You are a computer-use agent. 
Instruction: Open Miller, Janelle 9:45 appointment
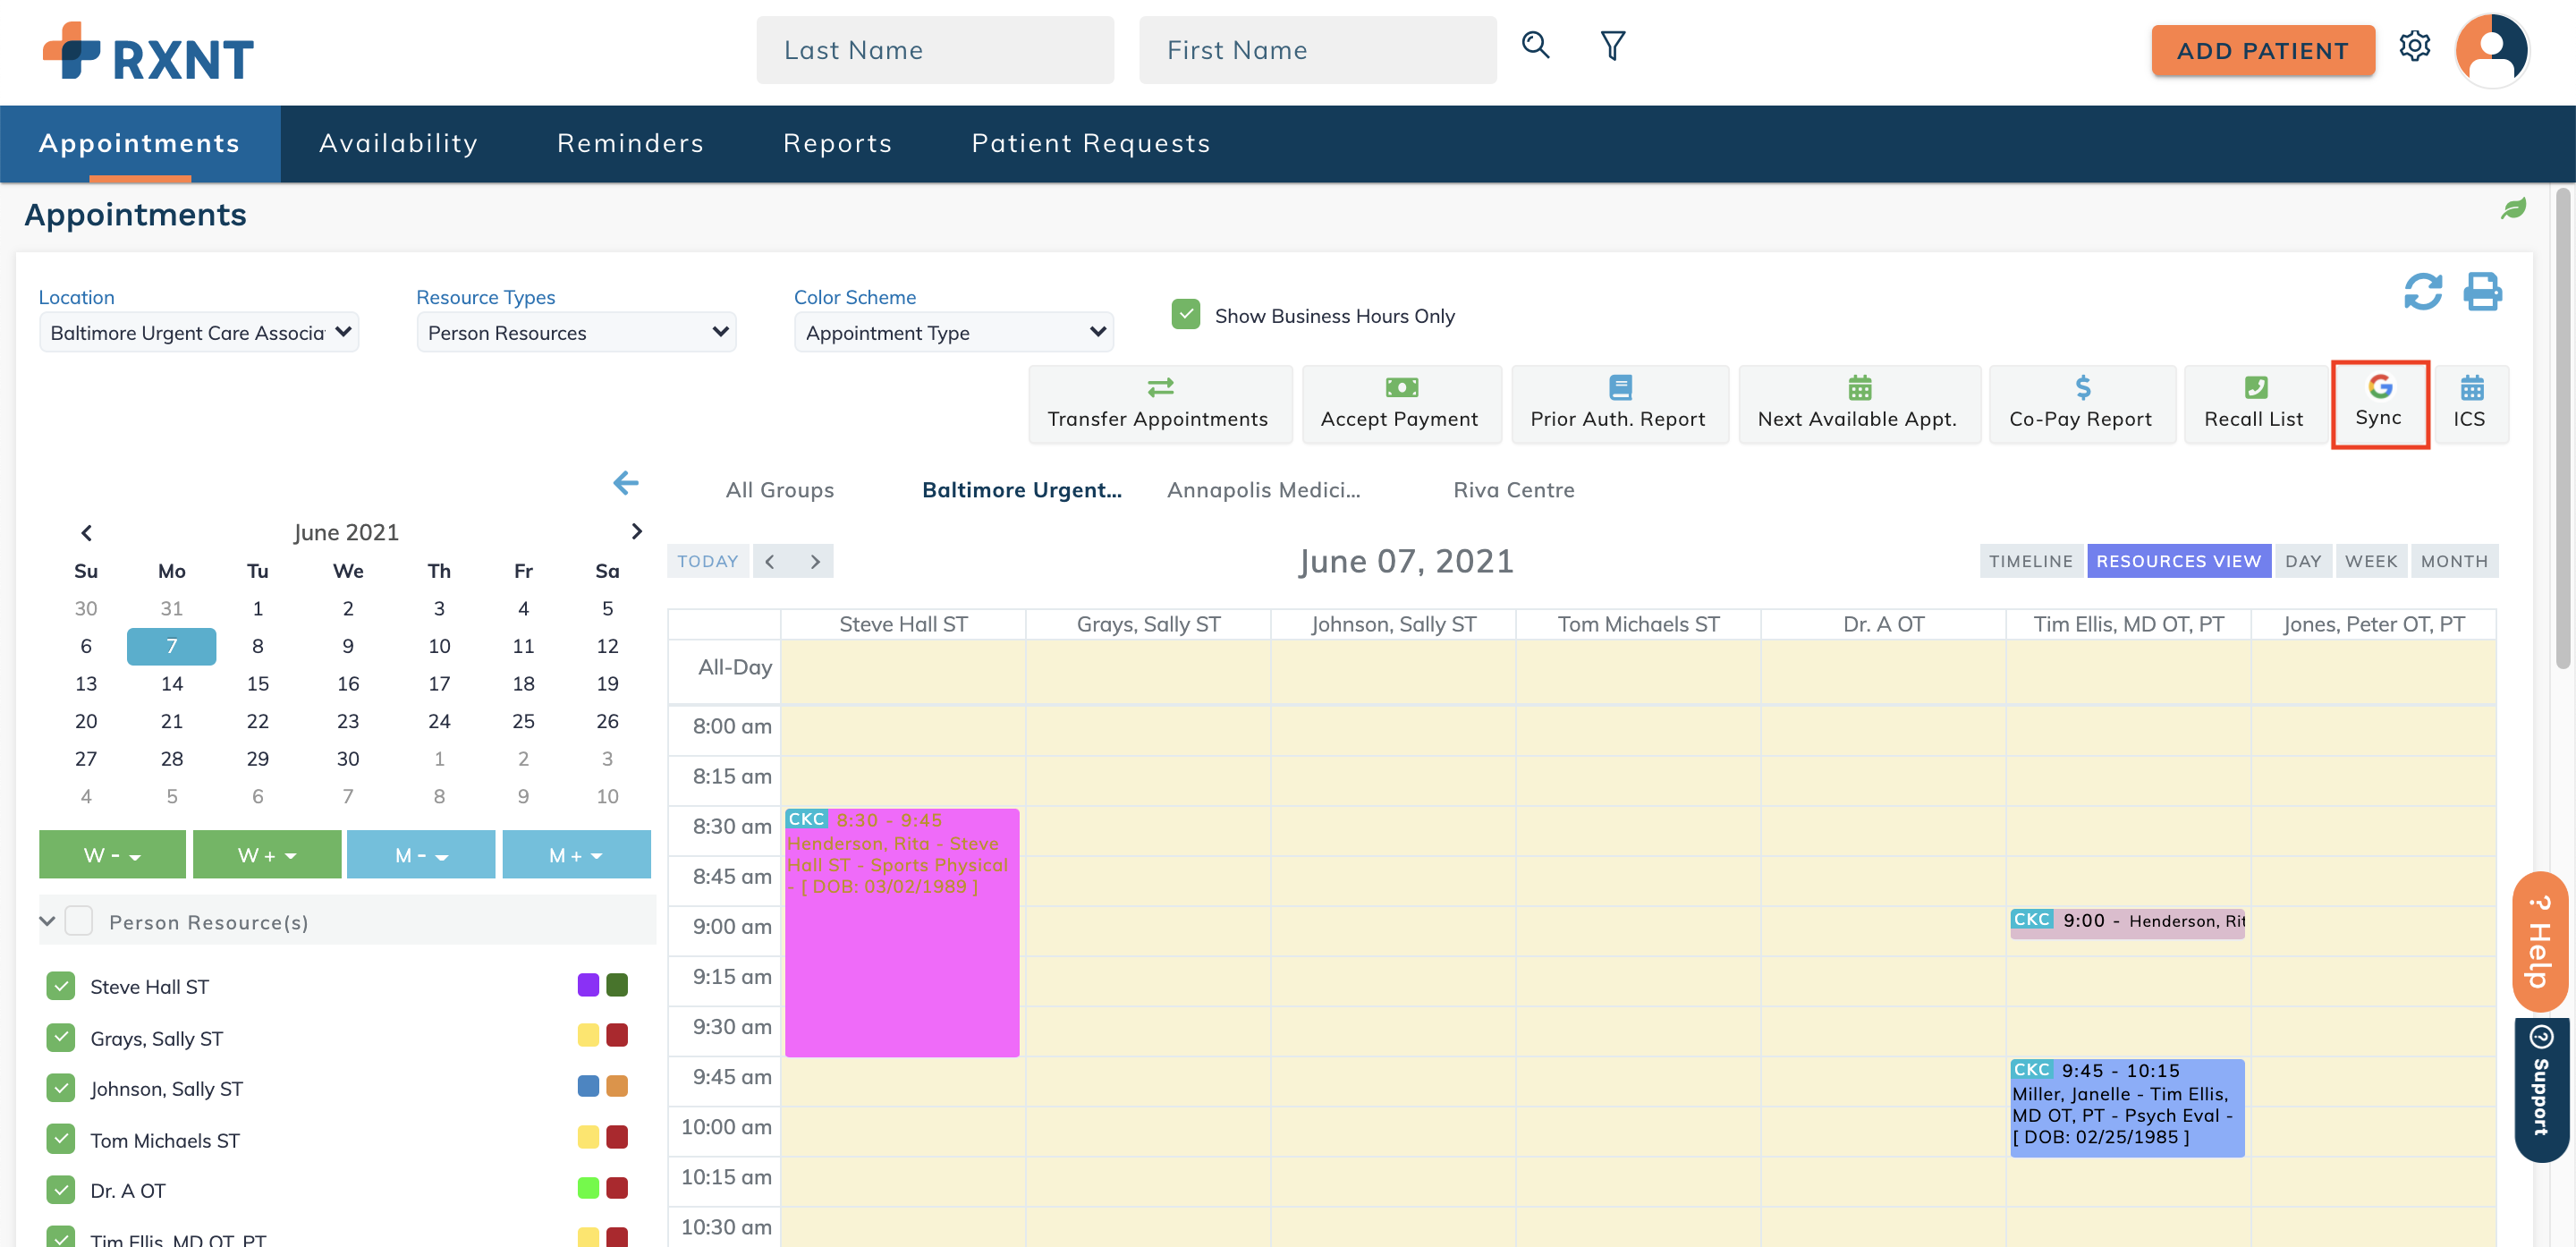(2127, 1108)
